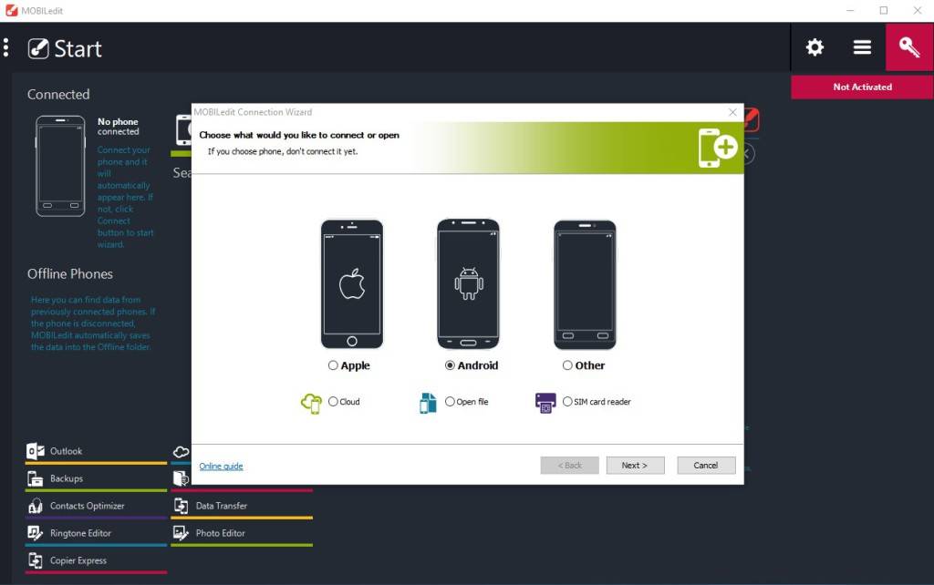
Task: Open Ringtone Editor tool
Action: click(x=96, y=533)
